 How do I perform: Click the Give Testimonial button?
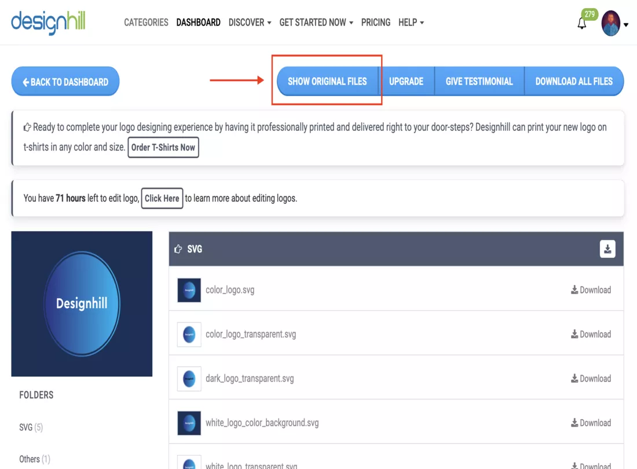[x=479, y=82]
